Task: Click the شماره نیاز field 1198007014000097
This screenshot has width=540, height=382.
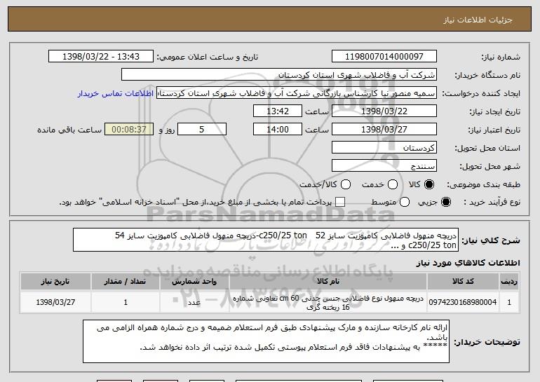Action: click(x=384, y=57)
